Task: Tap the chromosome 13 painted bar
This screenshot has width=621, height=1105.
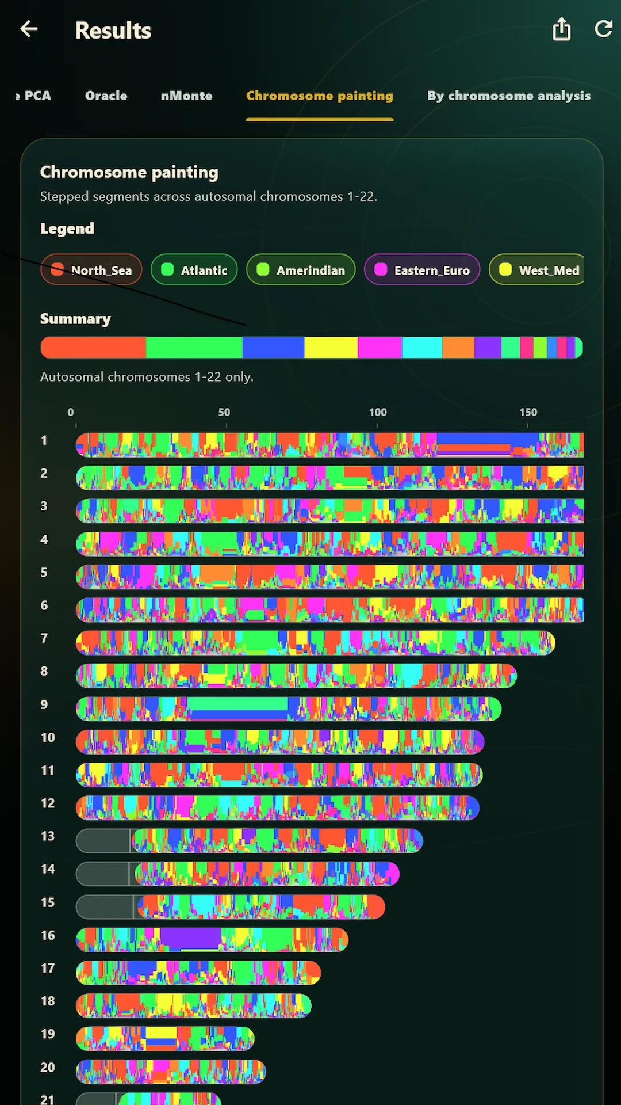Action: [250, 841]
